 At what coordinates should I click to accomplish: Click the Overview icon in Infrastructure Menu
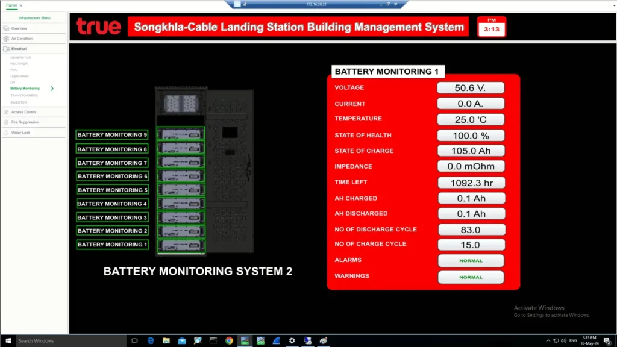pyautogui.click(x=6, y=28)
